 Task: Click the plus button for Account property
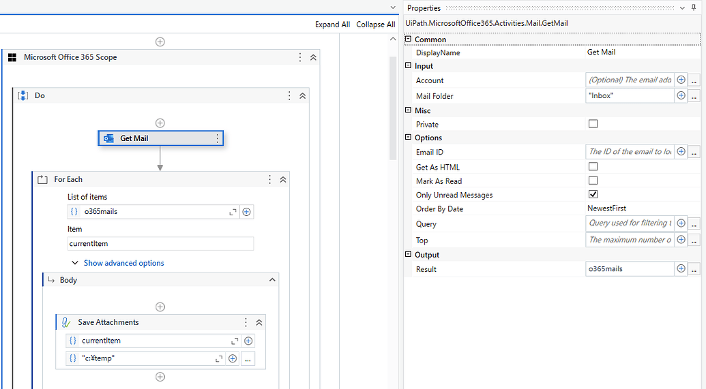coord(681,80)
